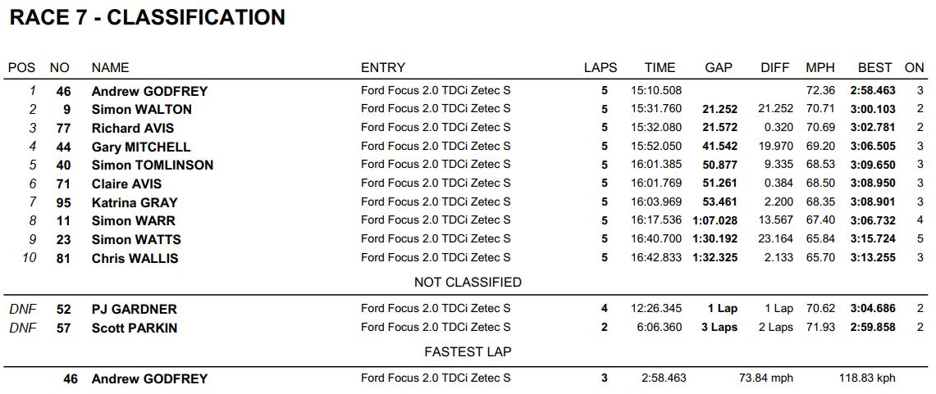Click the BEST column header
The height and width of the screenshot is (394, 936).
[874, 68]
